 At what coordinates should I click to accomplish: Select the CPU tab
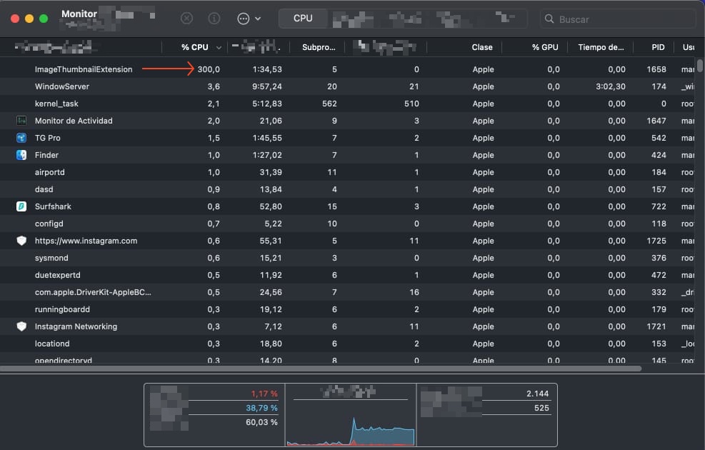(x=303, y=19)
